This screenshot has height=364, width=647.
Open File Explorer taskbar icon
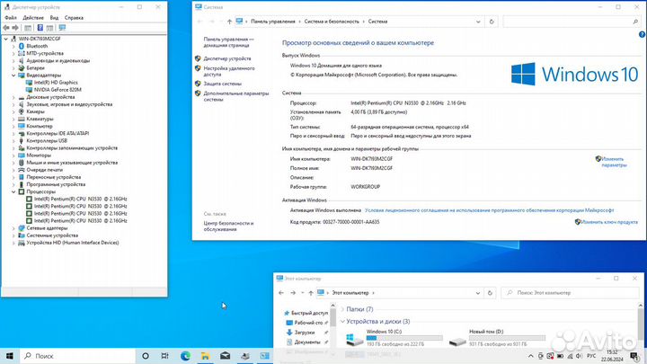point(205,356)
